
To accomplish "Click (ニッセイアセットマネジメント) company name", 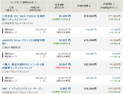I will [16, 72].
